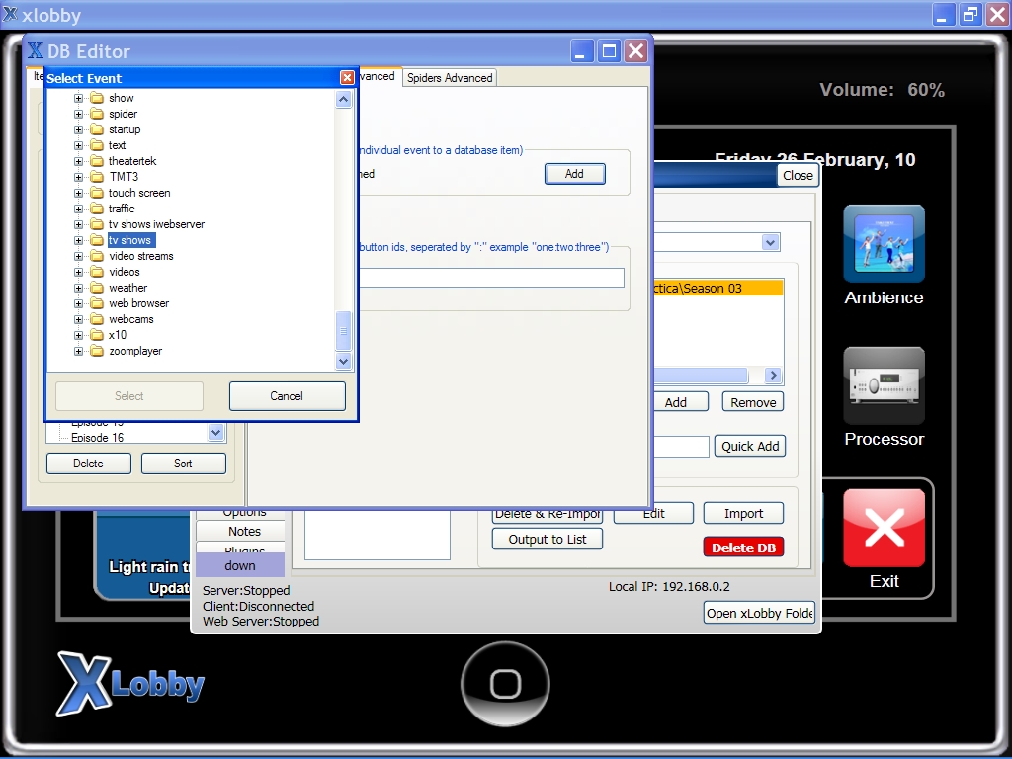Click the folder icon beside zoomplayer

97,351
